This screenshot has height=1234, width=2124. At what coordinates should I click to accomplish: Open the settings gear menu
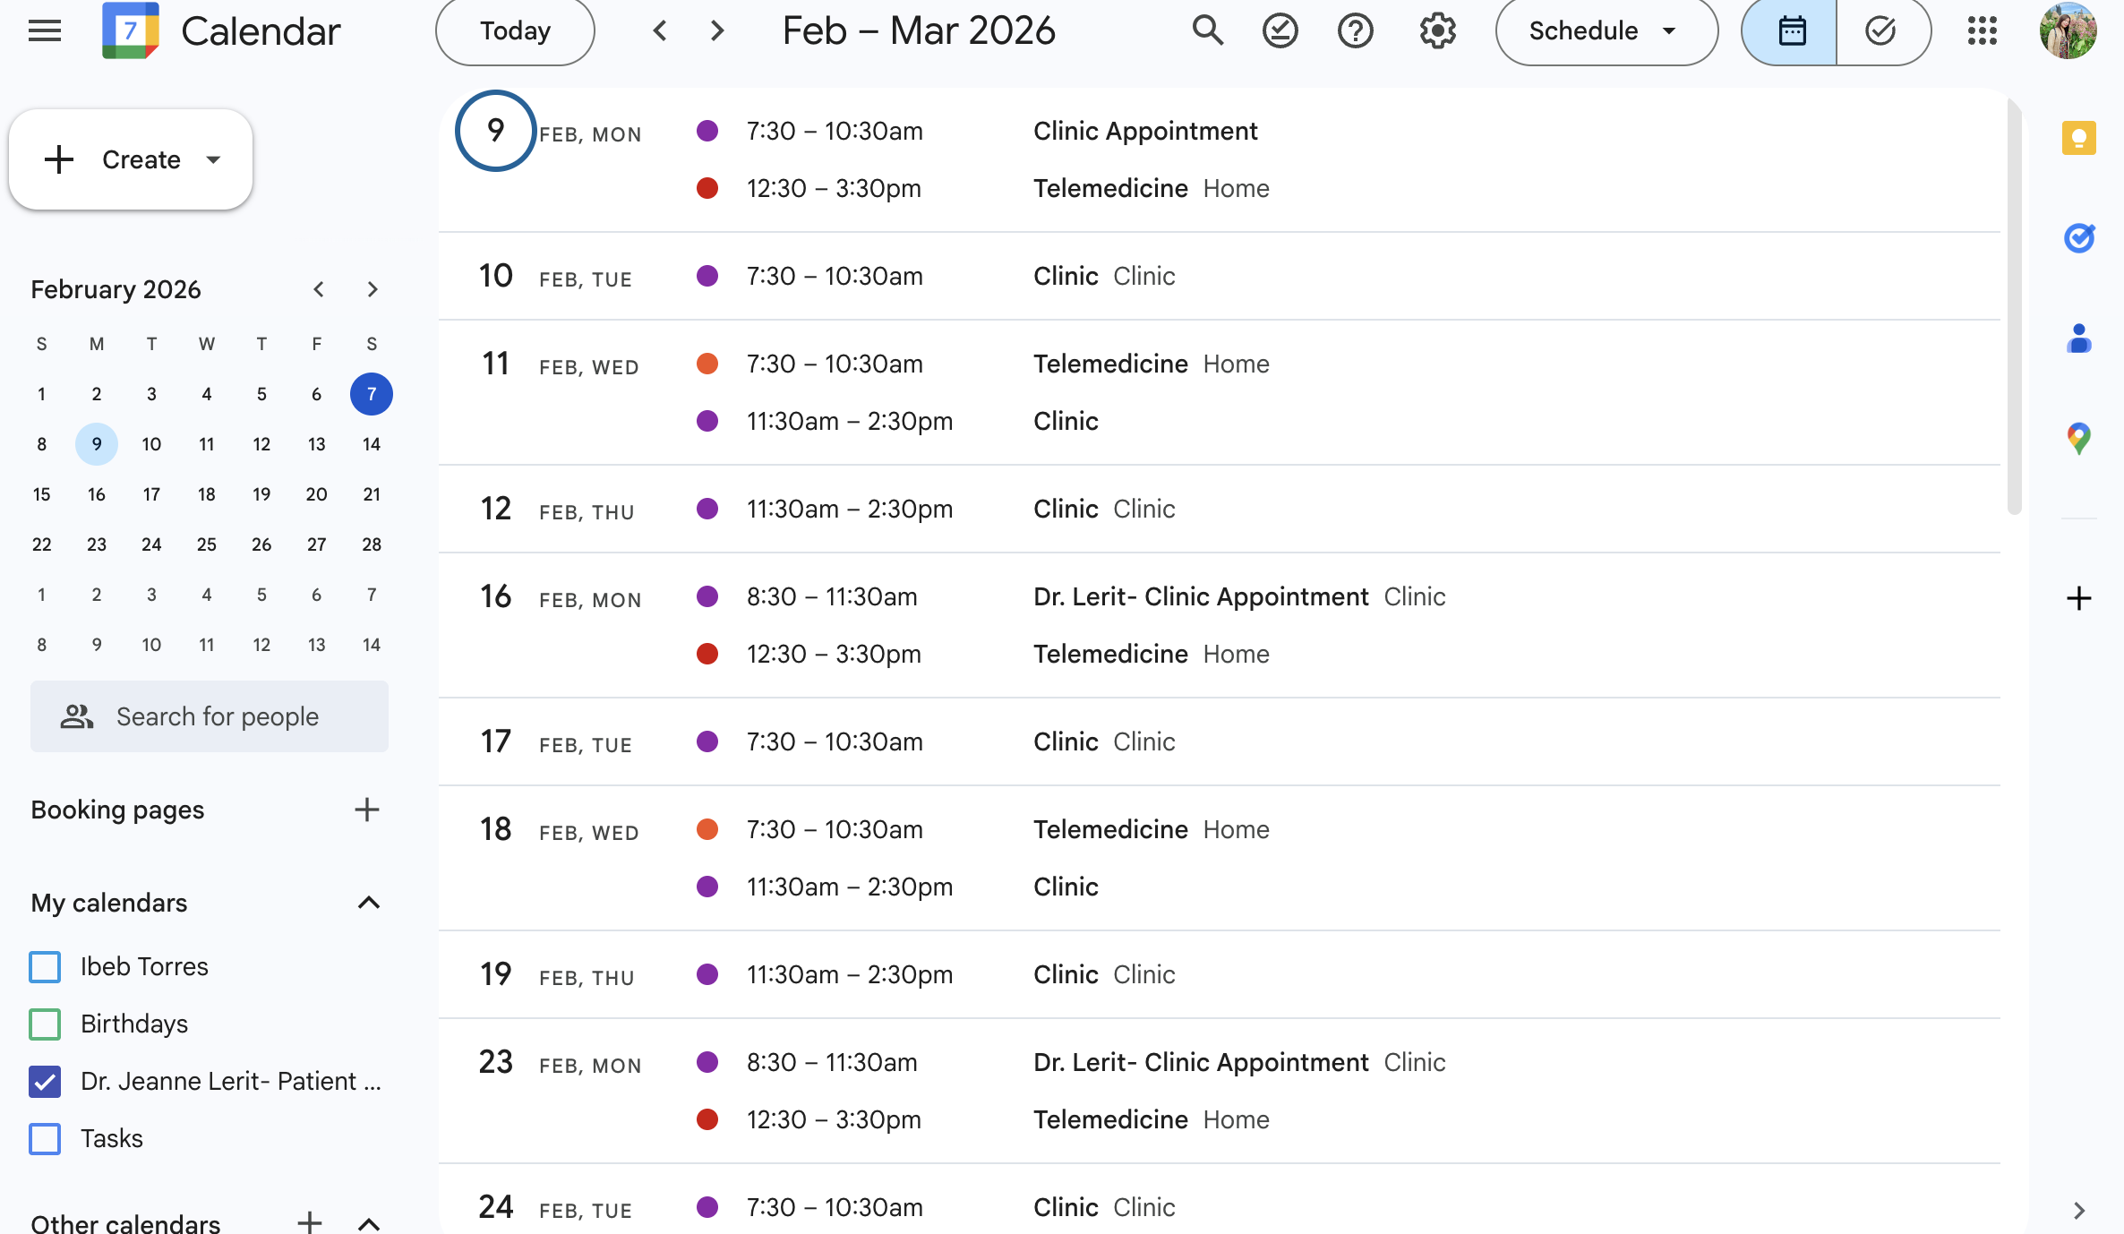point(1437,31)
